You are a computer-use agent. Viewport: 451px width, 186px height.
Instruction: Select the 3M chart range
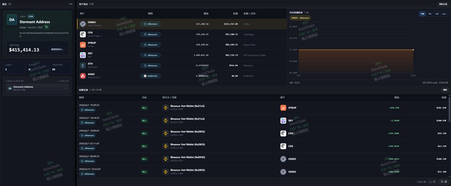coord(437,14)
